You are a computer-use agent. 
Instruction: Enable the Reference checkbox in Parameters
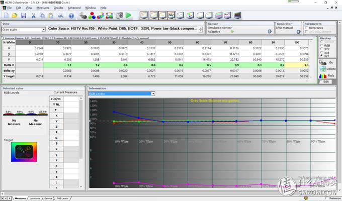(x=306, y=28)
